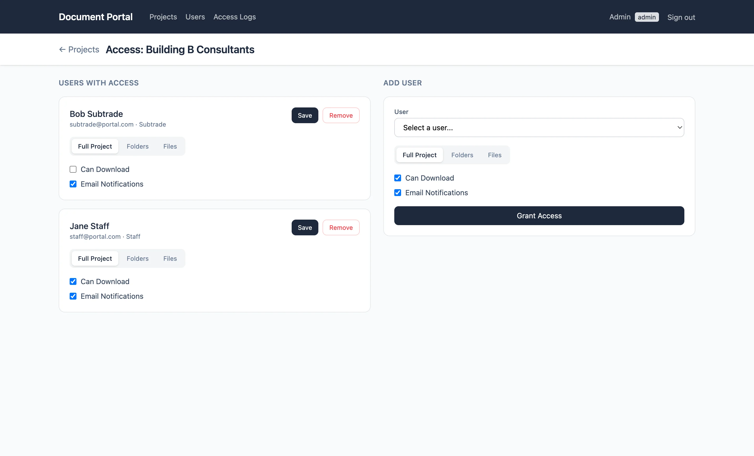Open the Select a user dropdown chevron
The height and width of the screenshot is (456, 754).
coord(680,127)
